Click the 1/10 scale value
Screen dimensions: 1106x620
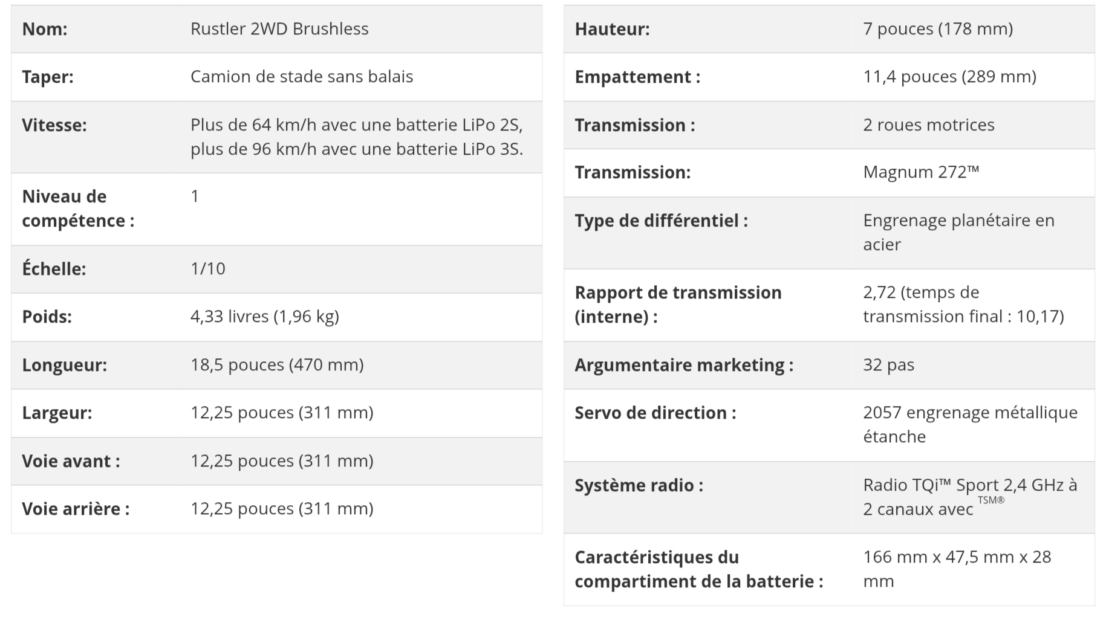pyautogui.click(x=208, y=269)
